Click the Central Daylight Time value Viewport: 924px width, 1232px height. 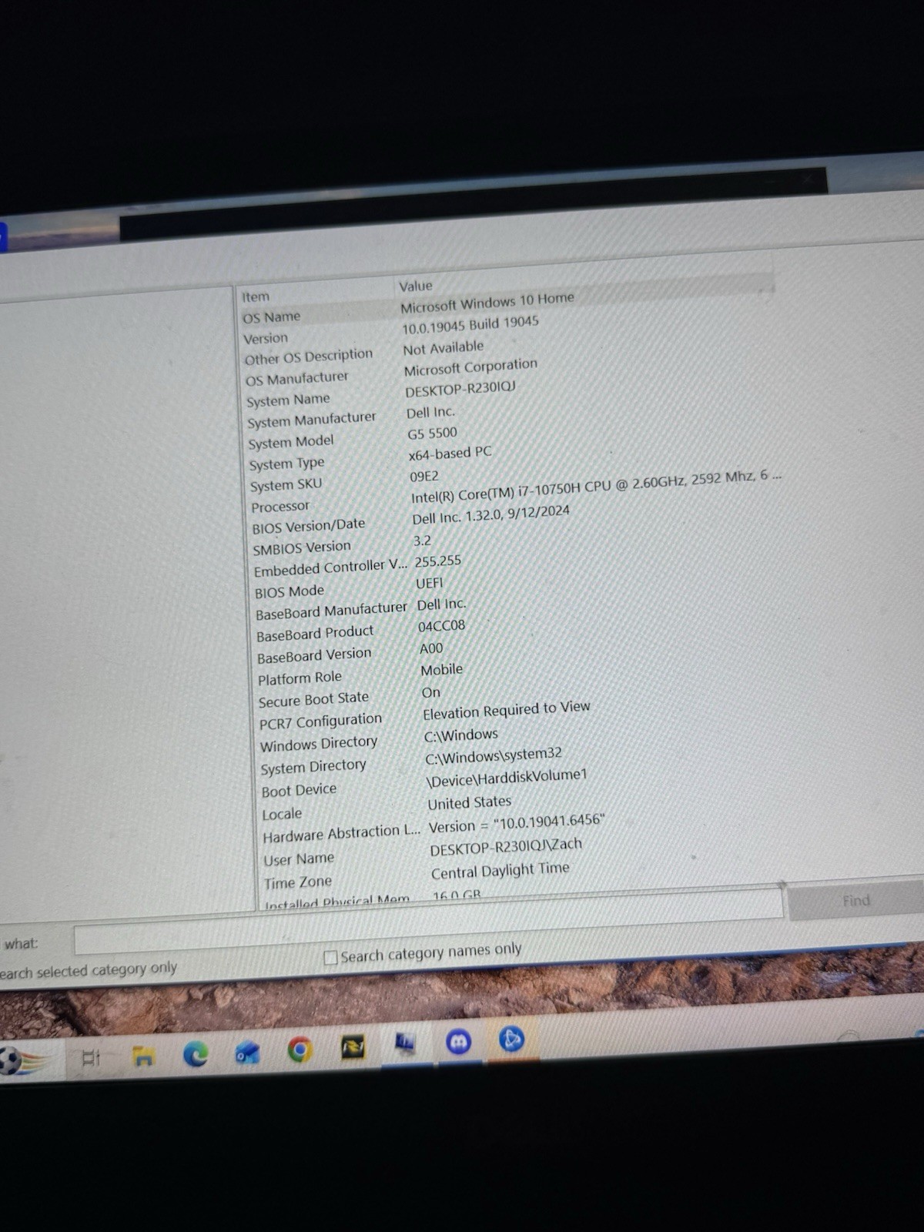pos(500,871)
